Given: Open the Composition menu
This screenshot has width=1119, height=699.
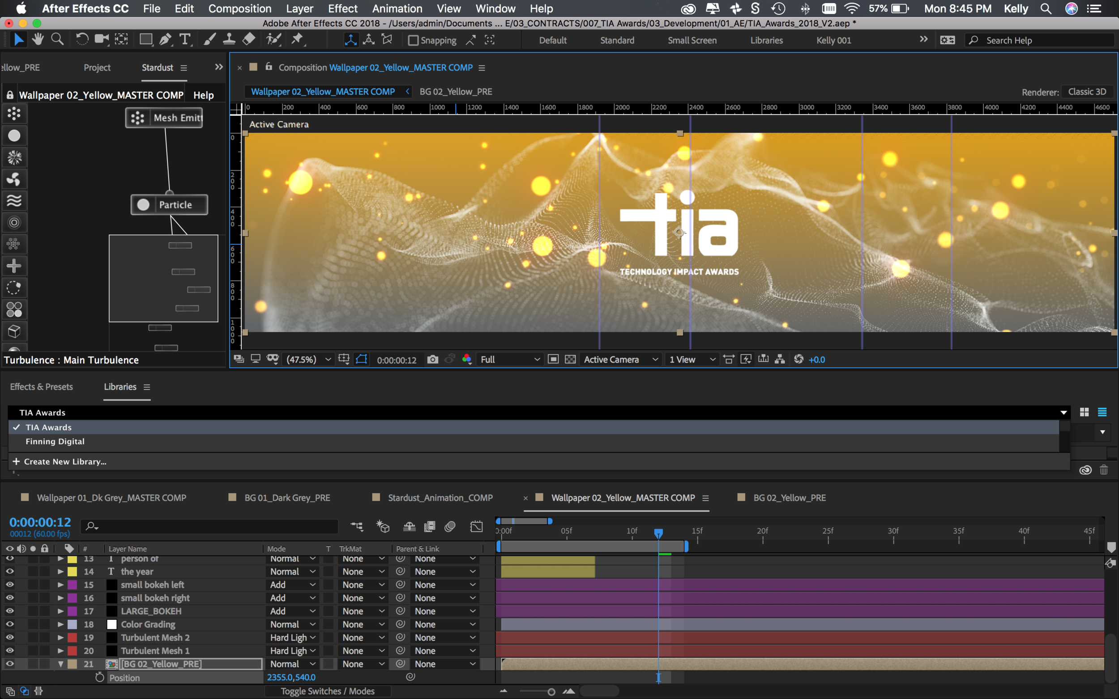Looking at the screenshot, I should pos(239,8).
